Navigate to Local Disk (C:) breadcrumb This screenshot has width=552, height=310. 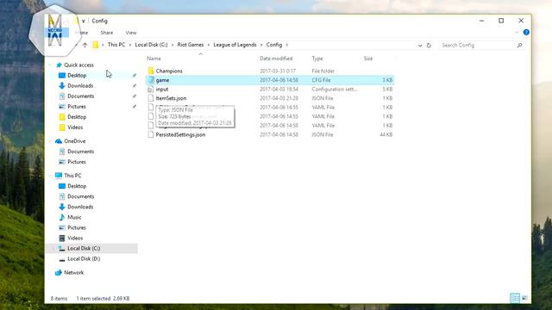pos(152,45)
